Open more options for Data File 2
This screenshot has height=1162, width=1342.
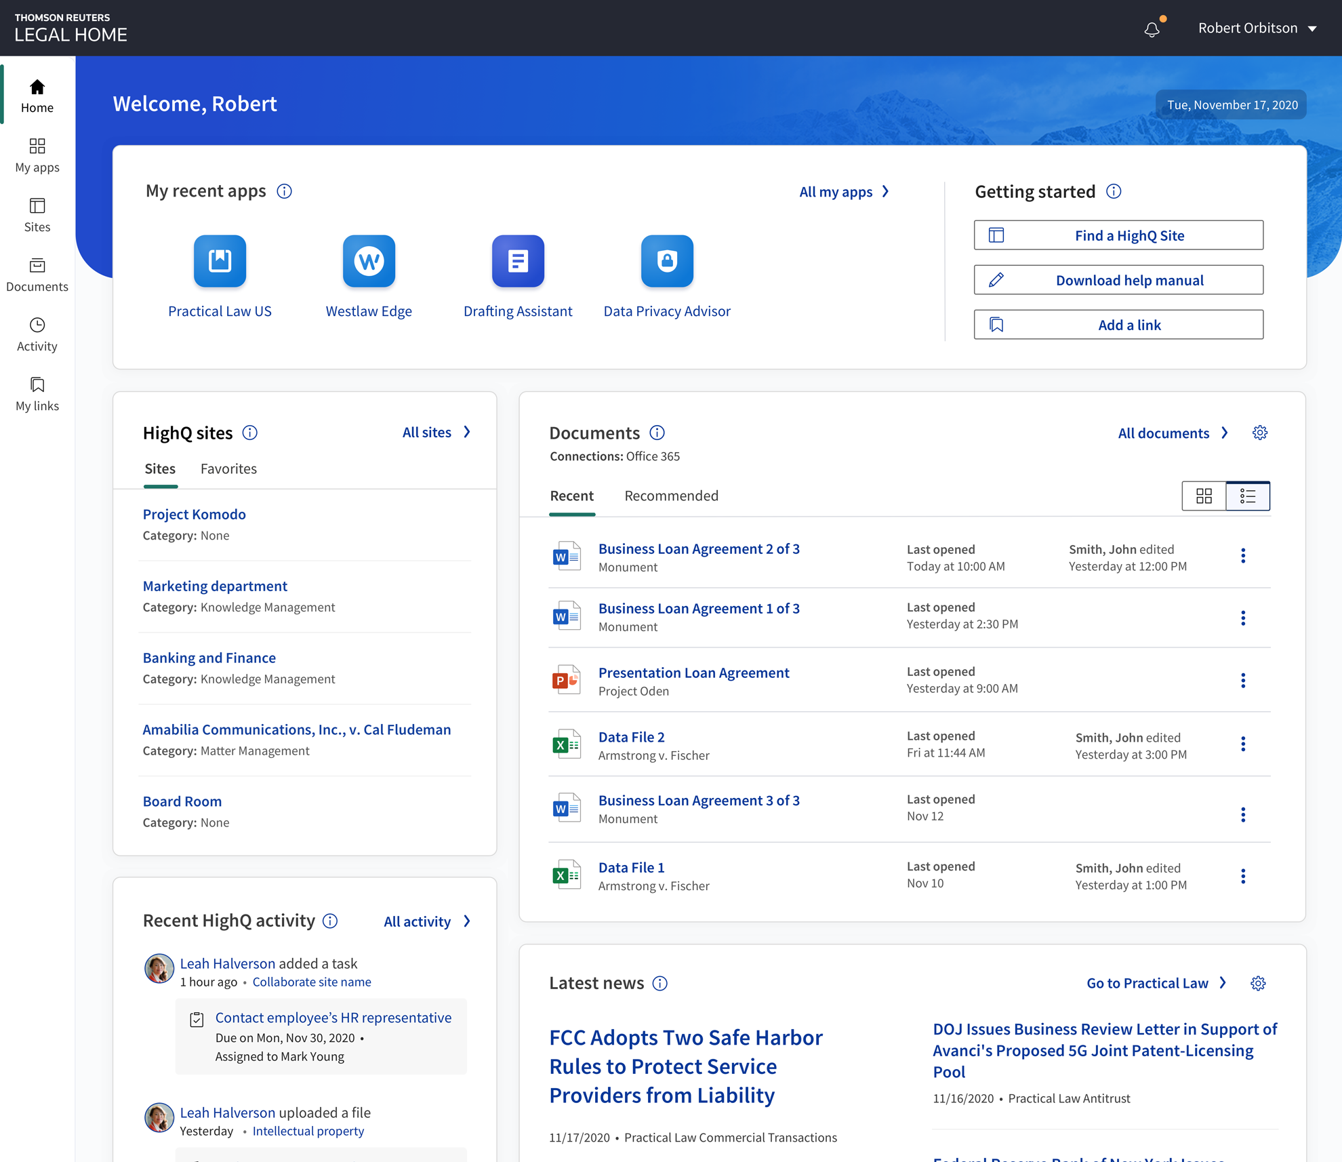(x=1242, y=744)
